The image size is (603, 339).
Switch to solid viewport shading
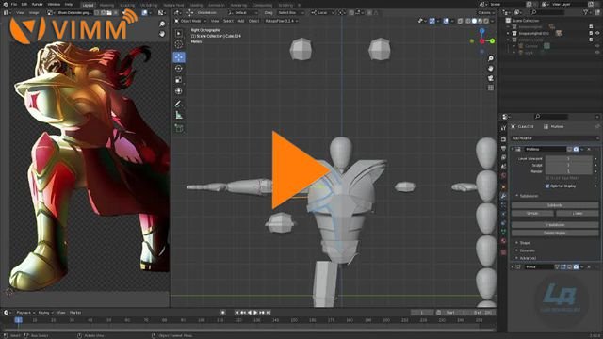coord(474,21)
